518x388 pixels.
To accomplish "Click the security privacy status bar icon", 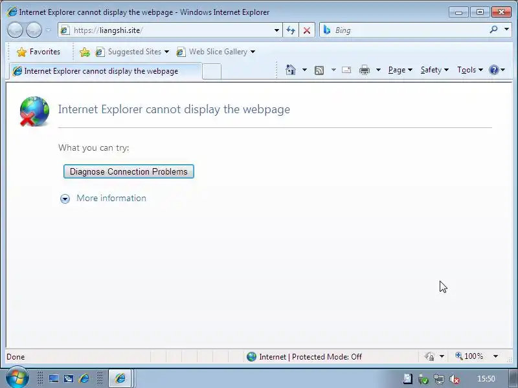I will (x=429, y=357).
